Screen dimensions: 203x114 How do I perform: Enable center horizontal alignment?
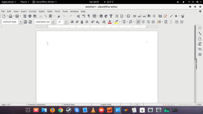143,22
